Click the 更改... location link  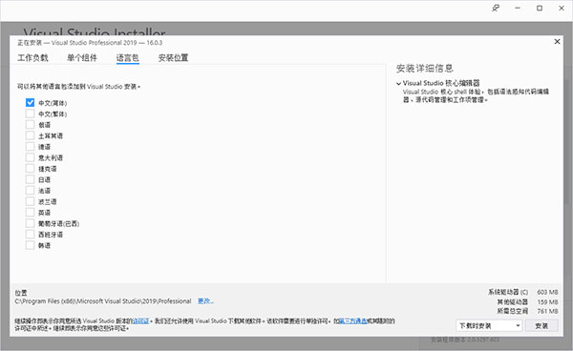(x=205, y=301)
